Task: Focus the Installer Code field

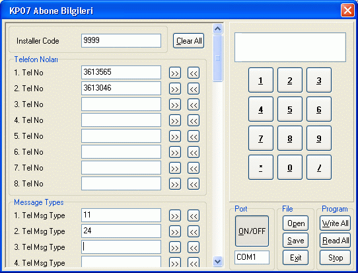Action: 121,41
